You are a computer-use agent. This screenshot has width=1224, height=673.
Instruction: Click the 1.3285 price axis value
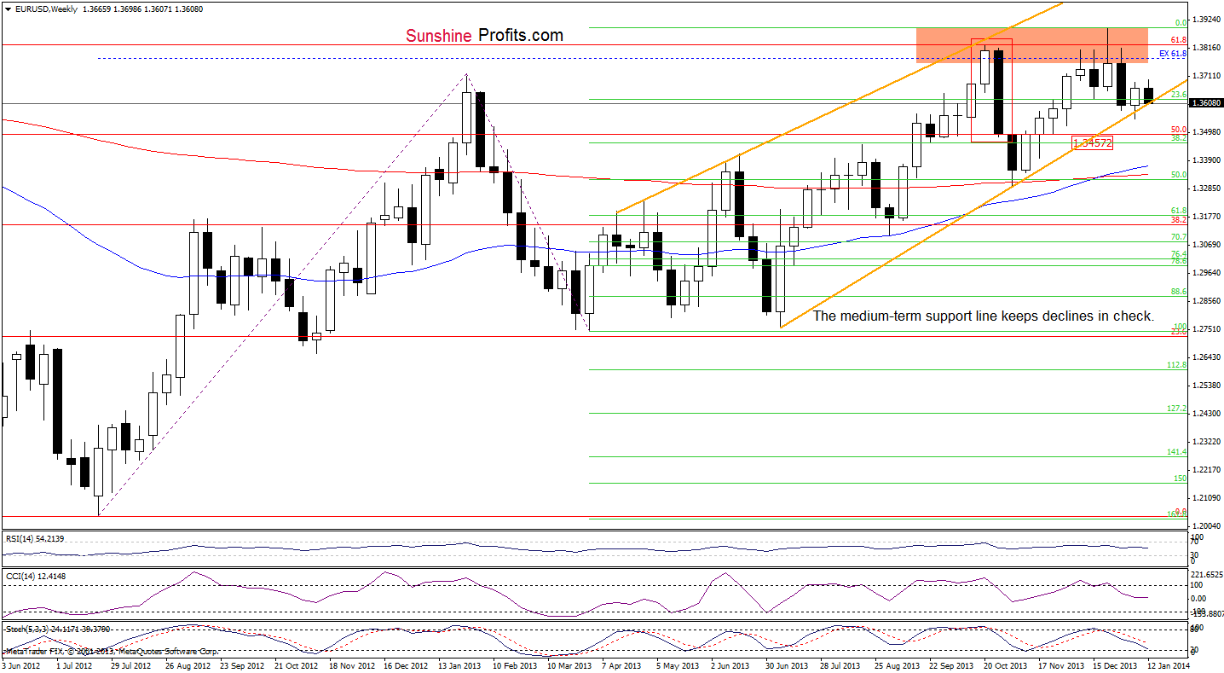pos(1206,188)
